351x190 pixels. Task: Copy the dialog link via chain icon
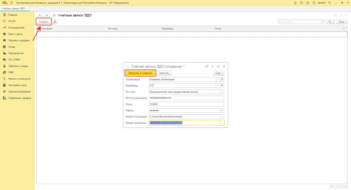tap(207, 66)
